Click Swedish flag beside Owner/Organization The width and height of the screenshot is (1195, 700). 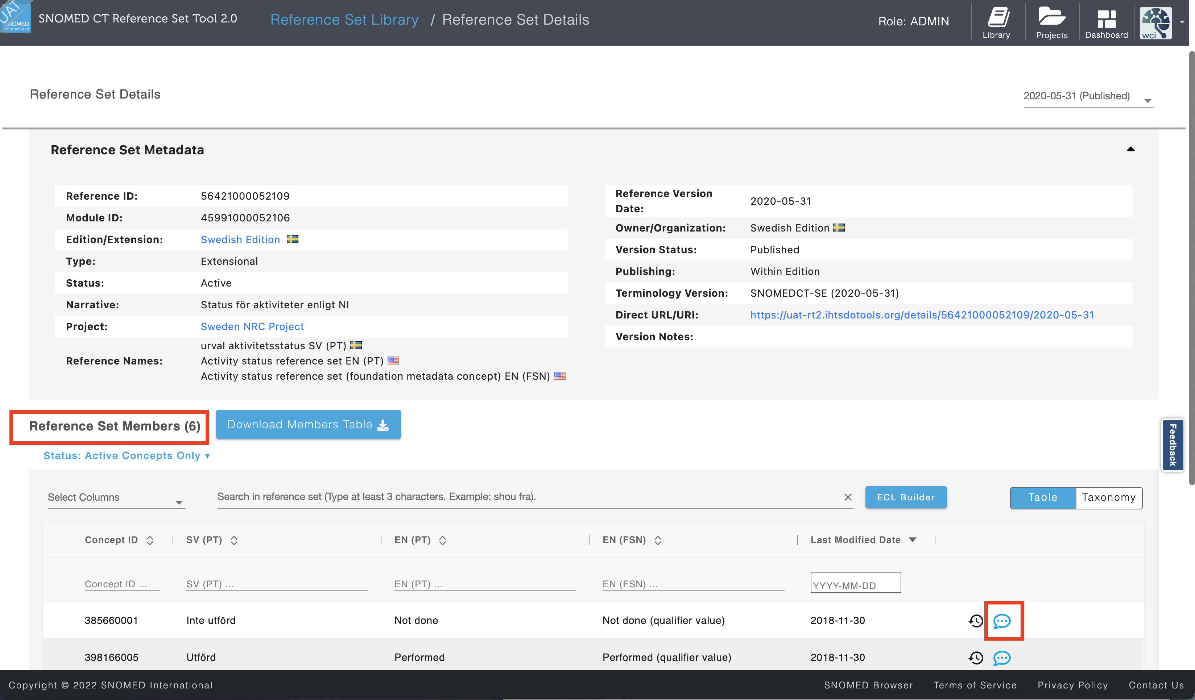(x=839, y=228)
